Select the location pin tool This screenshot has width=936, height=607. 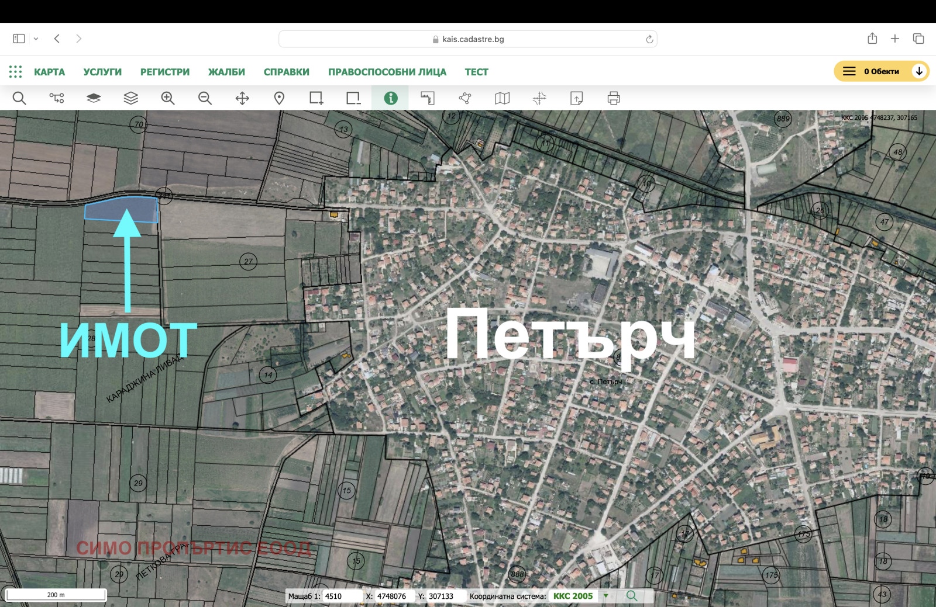[x=279, y=98]
